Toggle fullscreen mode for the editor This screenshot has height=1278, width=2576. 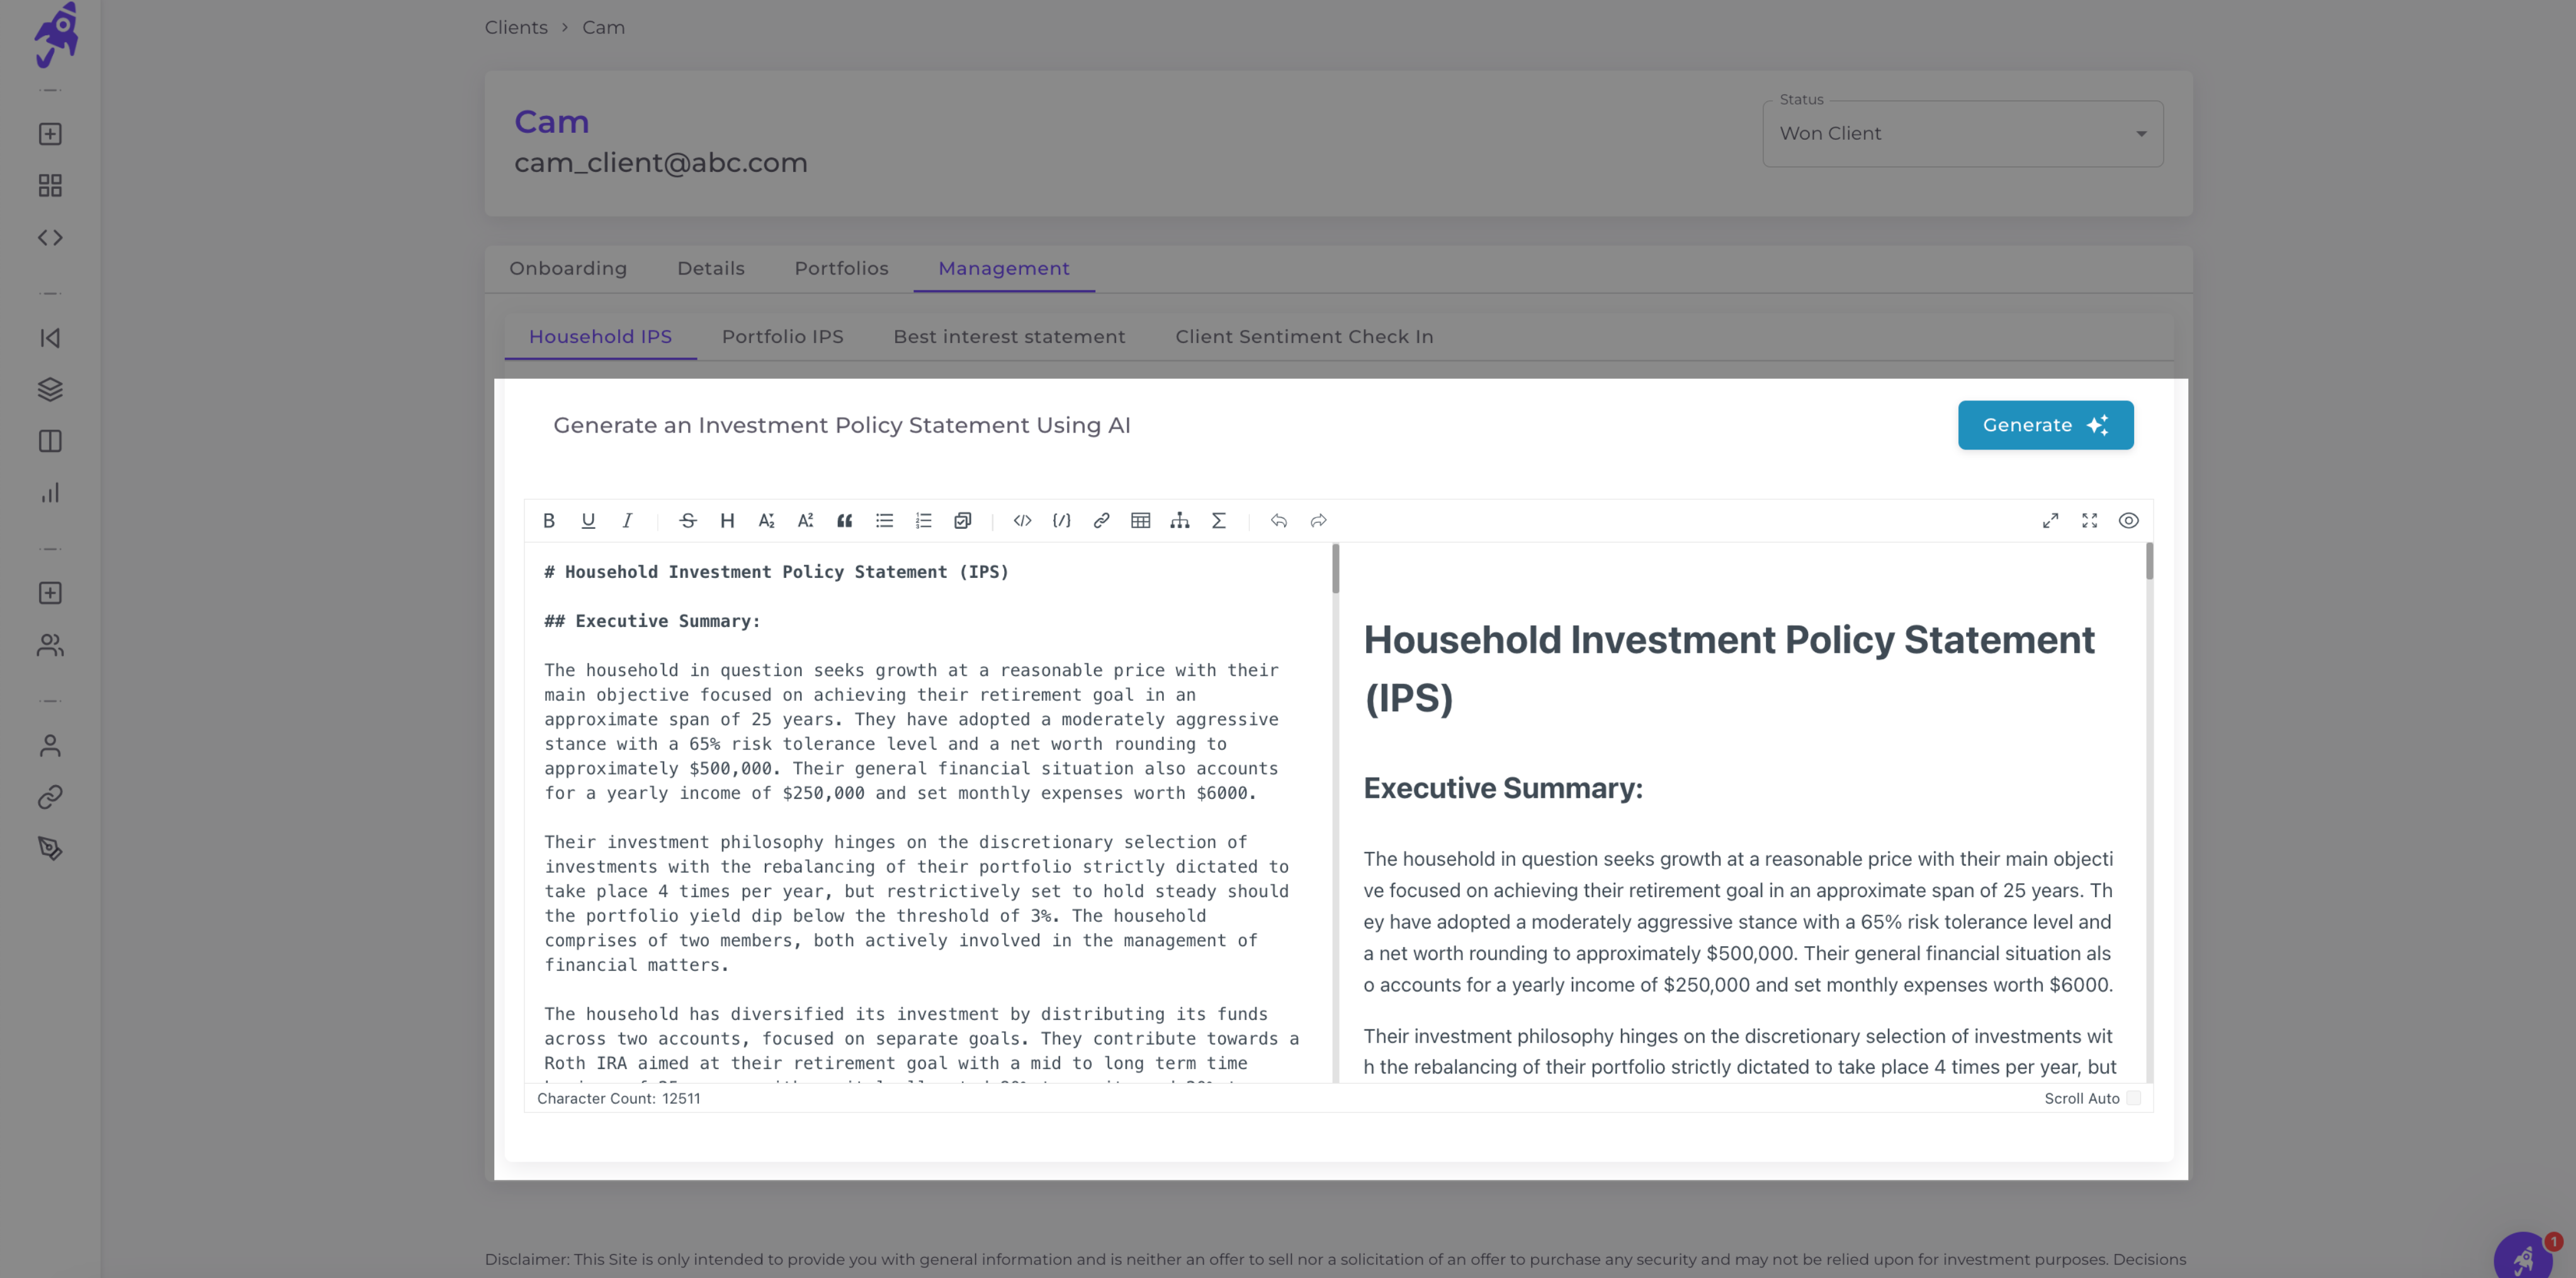point(2089,520)
